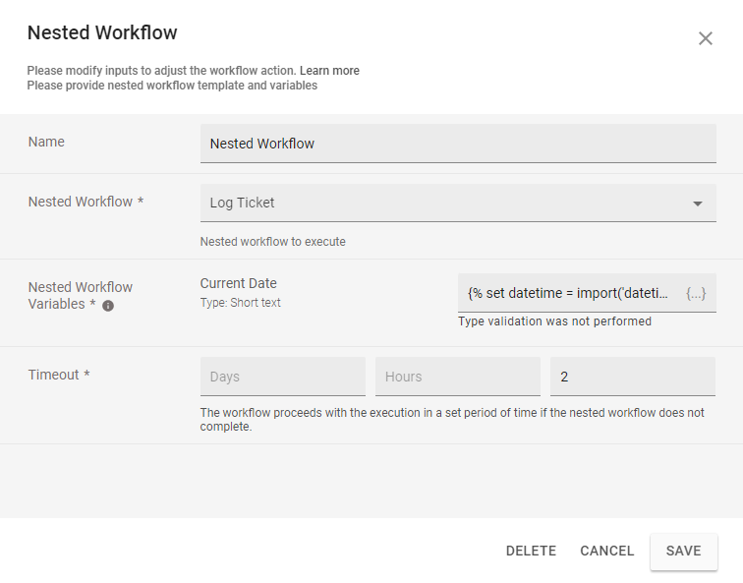
Task: Click the Nested workflow to execute hint
Action: pos(272,242)
